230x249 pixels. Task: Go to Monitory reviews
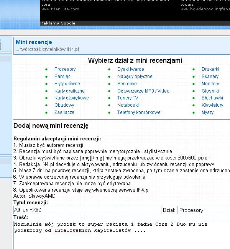tap(210, 84)
